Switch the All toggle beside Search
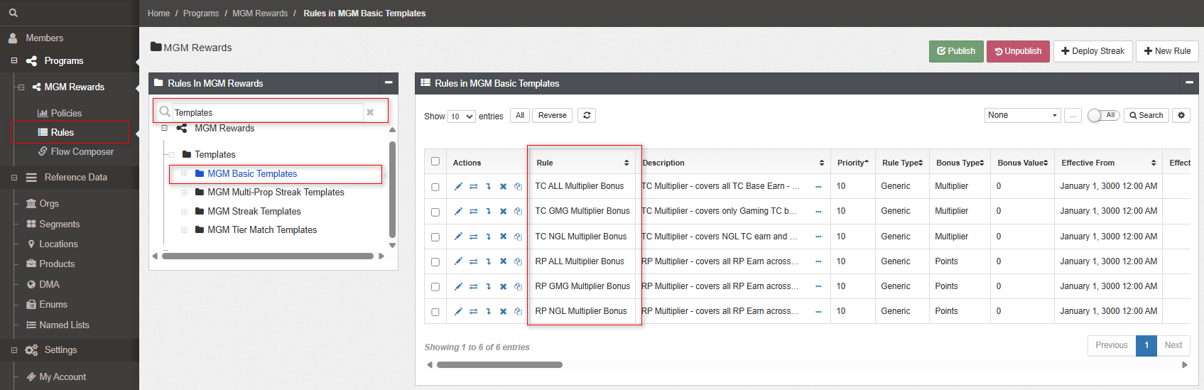 coord(1103,115)
